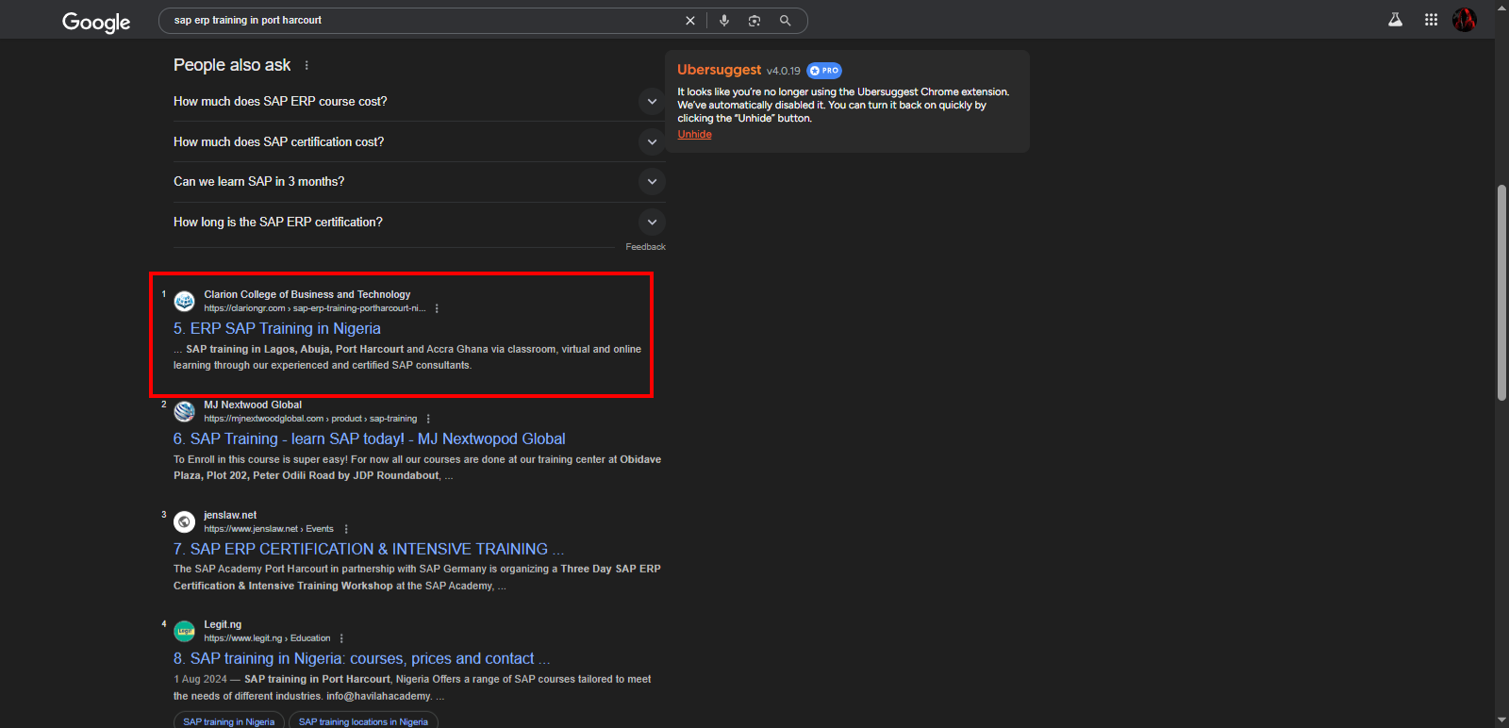The height and width of the screenshot is (728, 1509).
Task: Click inside the search box text
Action: click(248, 21)
